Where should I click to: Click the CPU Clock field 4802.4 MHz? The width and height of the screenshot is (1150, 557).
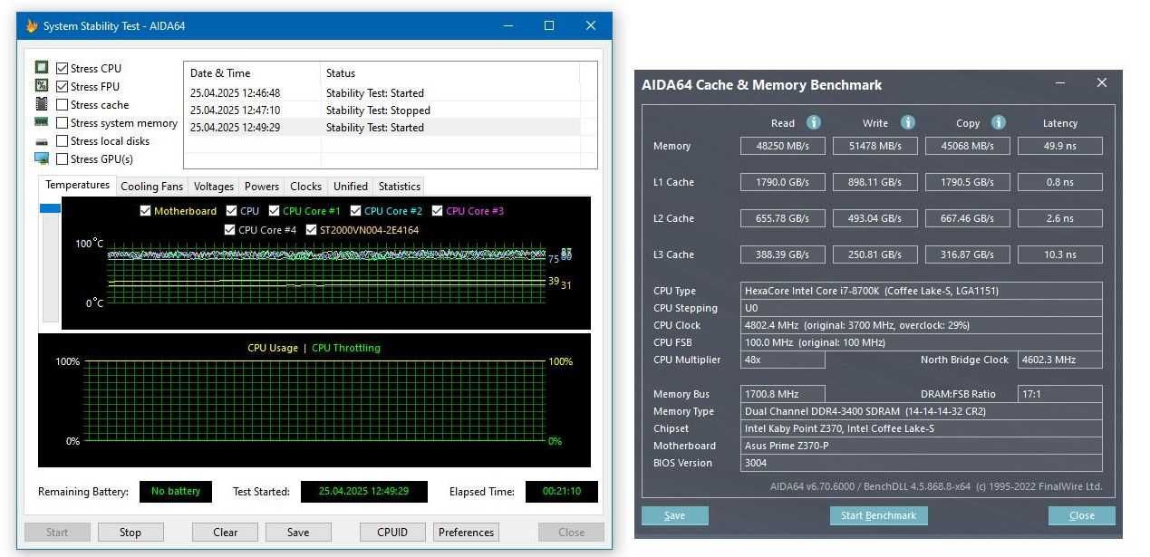pos(922,325)
